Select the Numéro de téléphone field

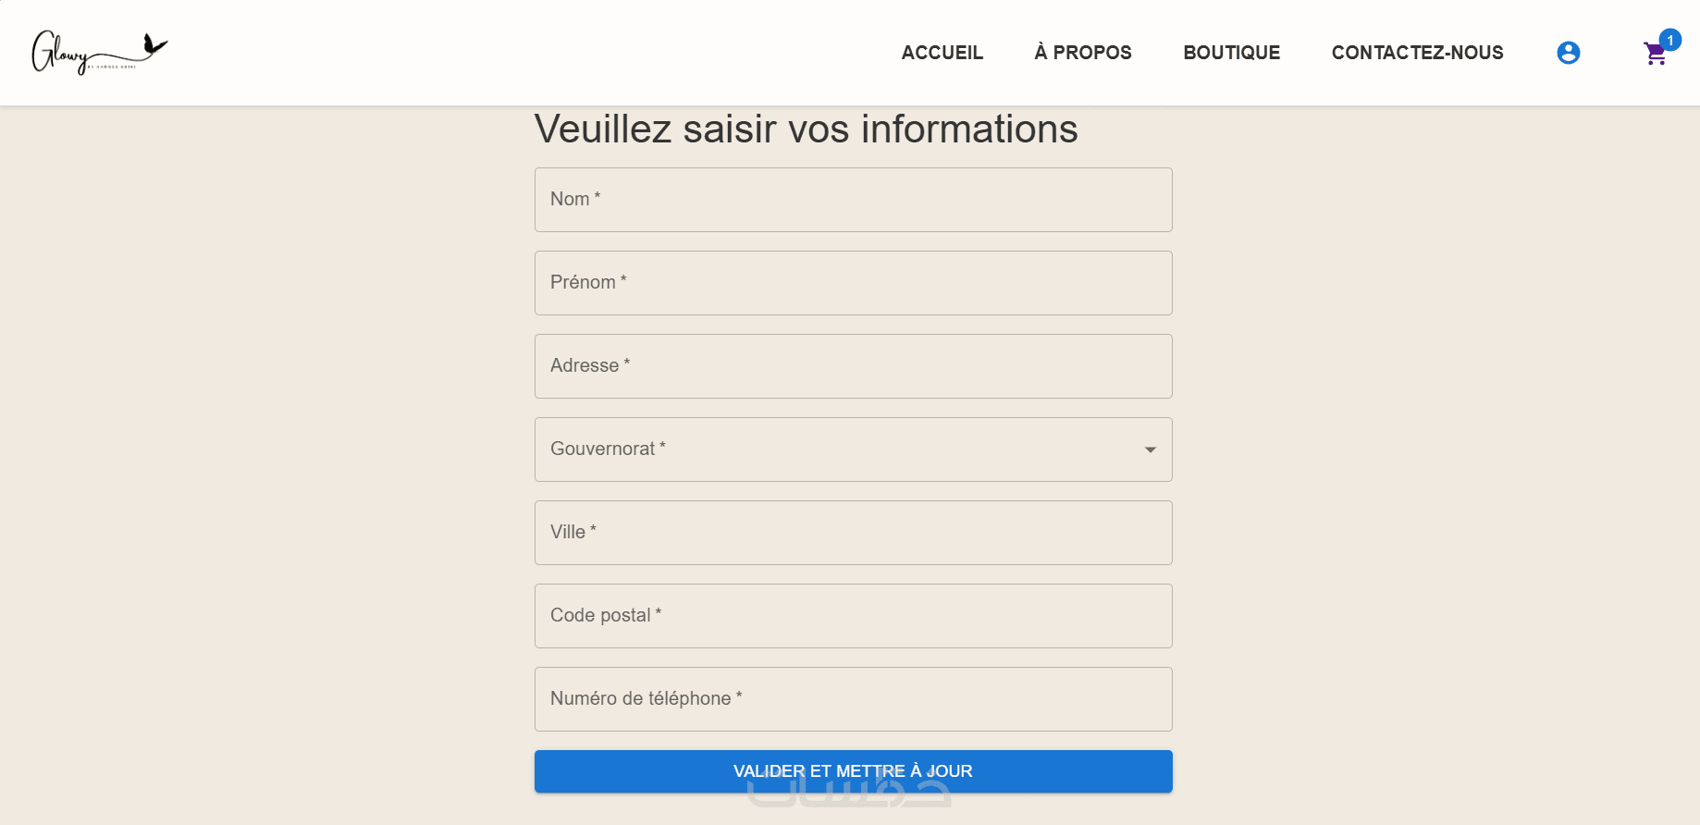[853, 699]
